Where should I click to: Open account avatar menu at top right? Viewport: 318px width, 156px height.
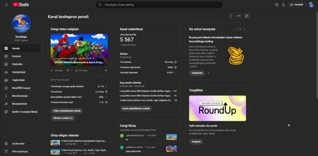coord(311,5)
